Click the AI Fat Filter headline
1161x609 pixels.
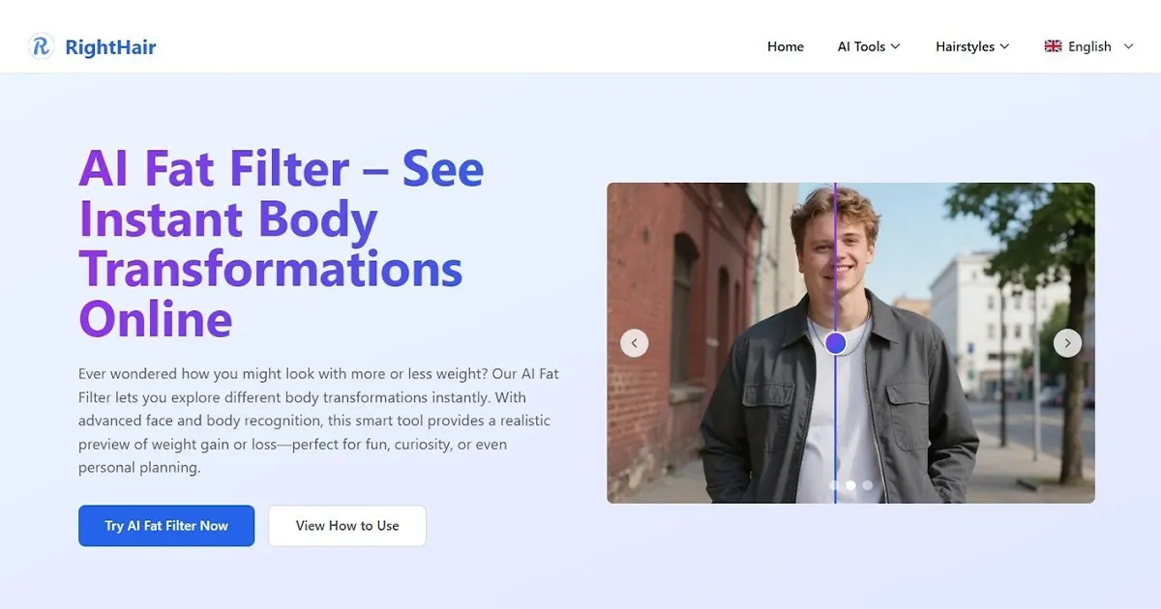click(281, 244)
